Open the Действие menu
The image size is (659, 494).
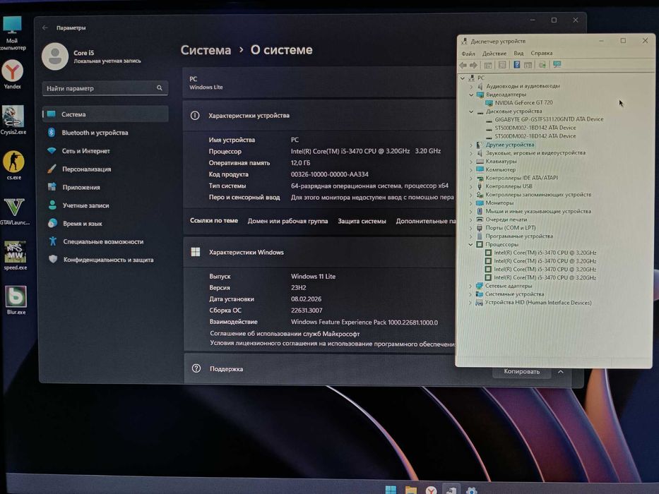pos(494,54)
